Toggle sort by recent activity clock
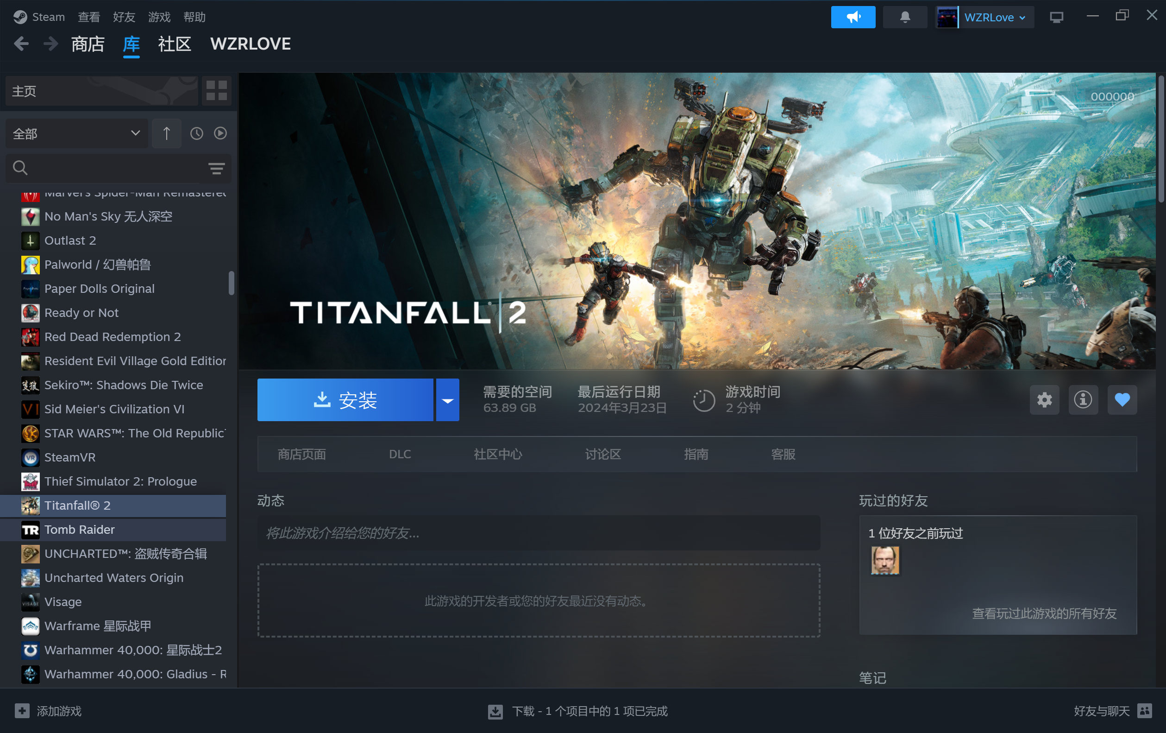 coord(196,133)
